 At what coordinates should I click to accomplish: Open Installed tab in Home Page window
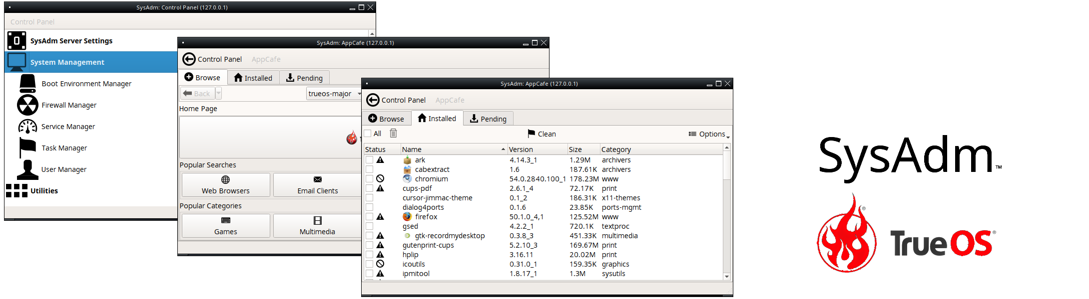point(253,78)
